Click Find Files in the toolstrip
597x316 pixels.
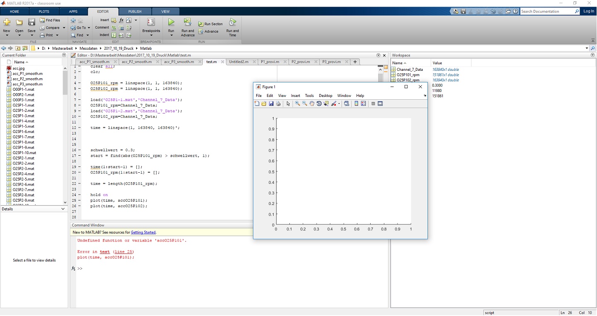pos(50,20)
